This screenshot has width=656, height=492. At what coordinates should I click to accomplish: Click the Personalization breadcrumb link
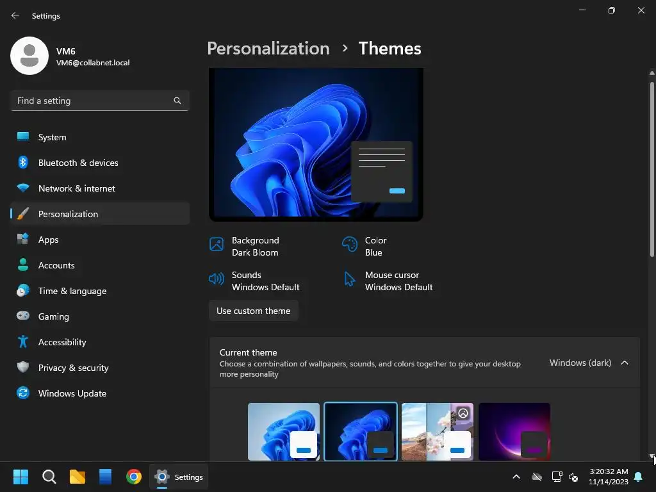[268, 49]
